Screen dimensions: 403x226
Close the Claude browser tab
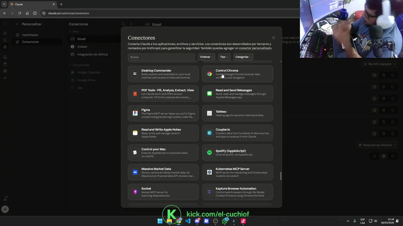[x=54, y=4]
